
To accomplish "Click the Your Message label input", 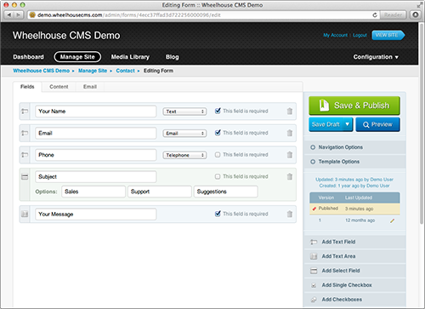I will (x=96, y=214).
